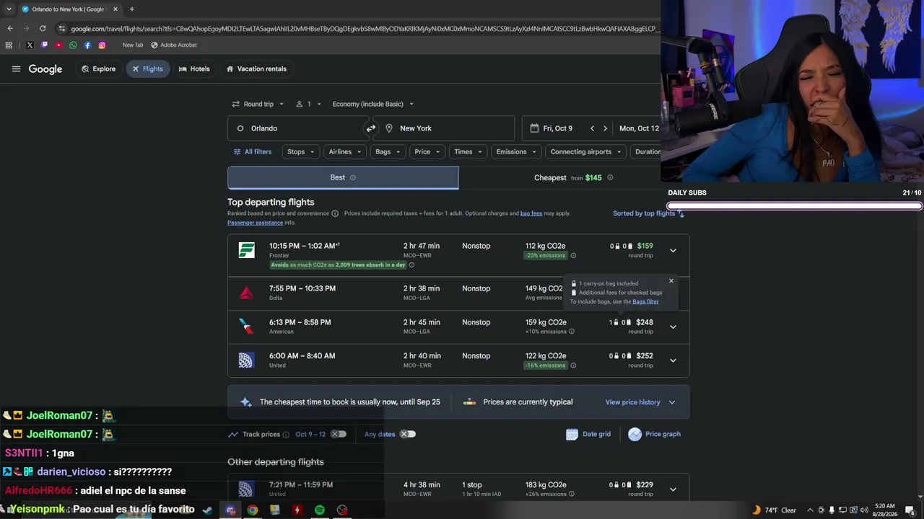Viewport: 924px width, 519px height.
Task: Show Frontier emissions info icon
Action: [x=573, y=255]
